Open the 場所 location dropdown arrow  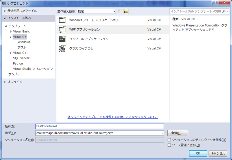pyautogui.click(x=162, y=133)
